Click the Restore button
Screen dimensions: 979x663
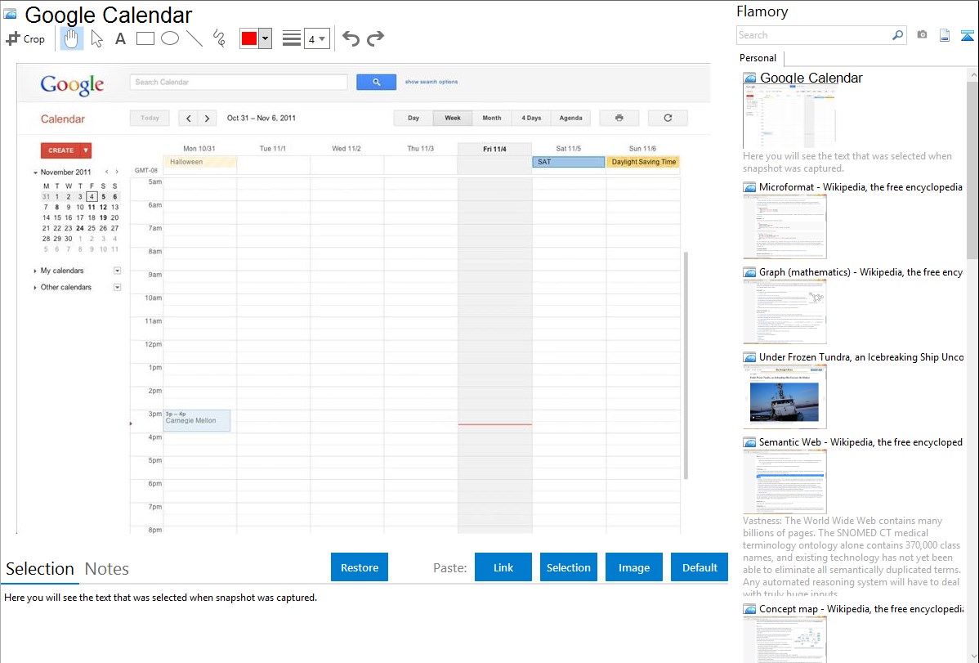pos(360,567)
